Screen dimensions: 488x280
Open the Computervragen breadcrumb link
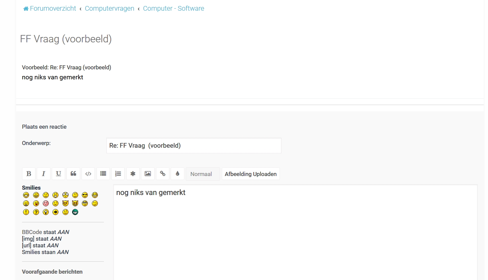pyautogui.click(x=109, y=9)
